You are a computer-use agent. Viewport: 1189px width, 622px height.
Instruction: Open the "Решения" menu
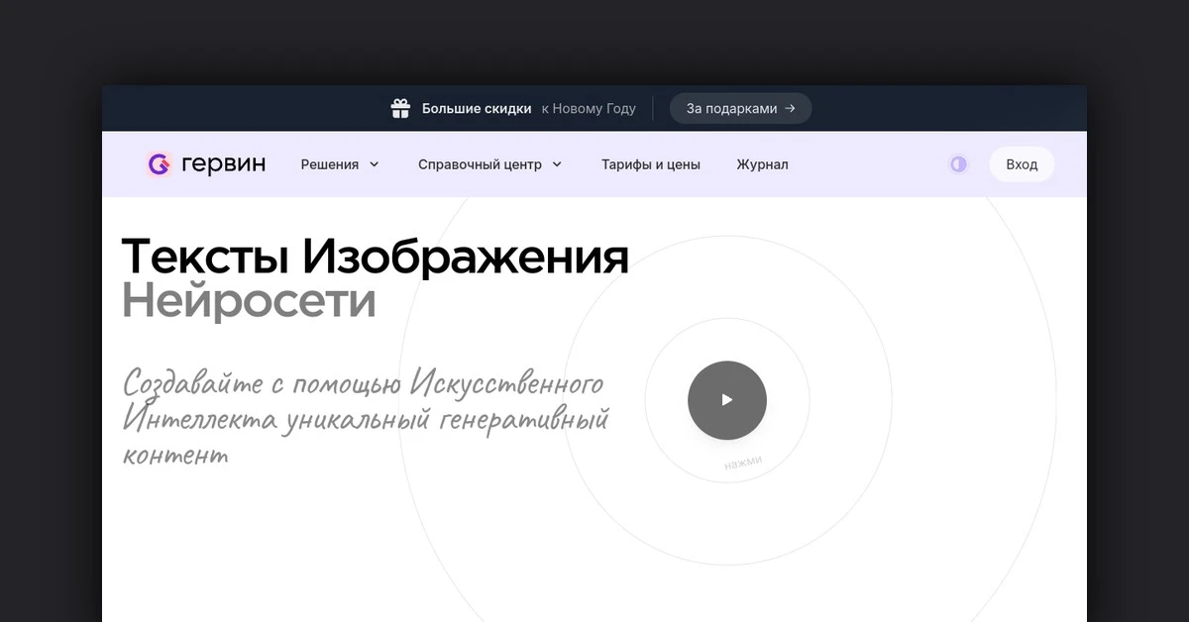[330, 164]
